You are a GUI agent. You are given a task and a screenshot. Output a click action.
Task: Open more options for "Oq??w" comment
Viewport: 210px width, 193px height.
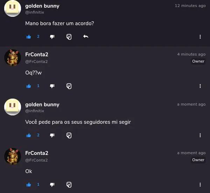(x=200, y=86)
